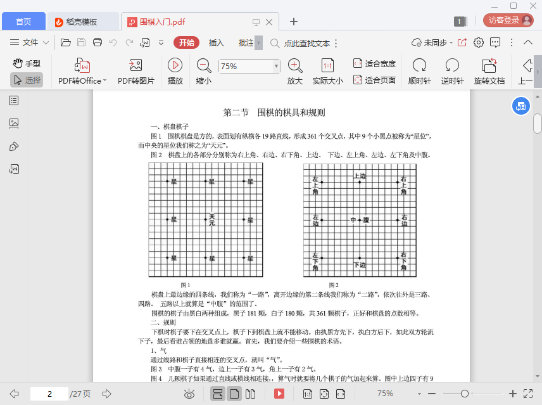Viewport: 542px width, 405px height.
Task: Click the window count badge 1
Action: click(x=460, y=22)
